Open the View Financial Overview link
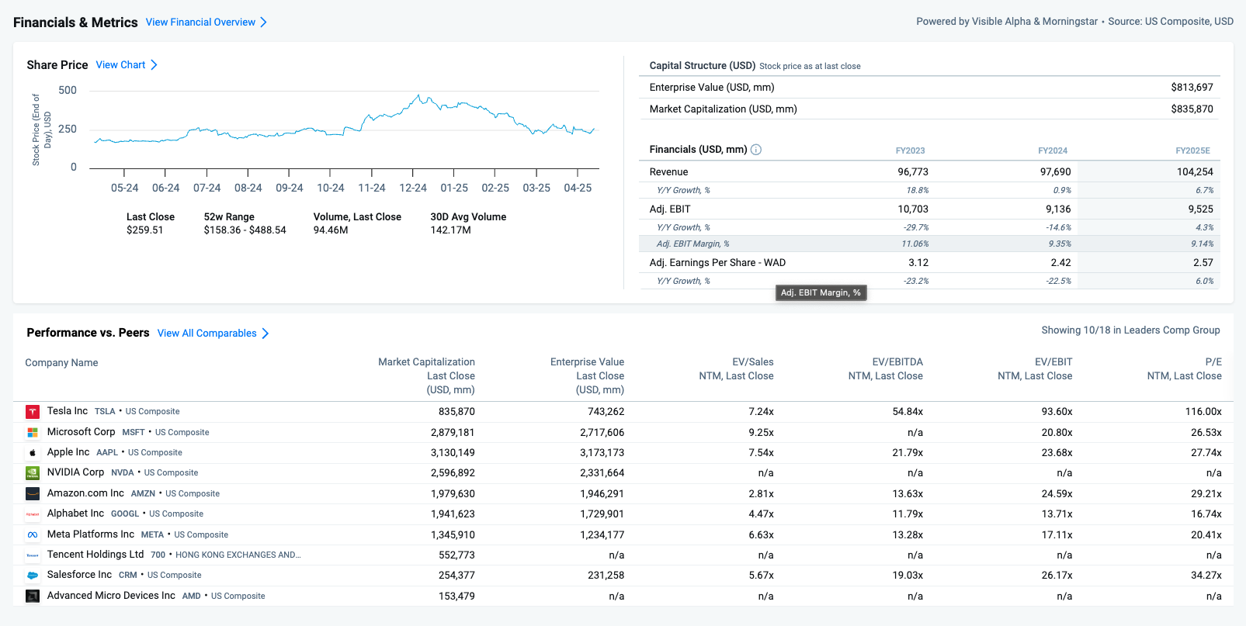Viewport: 1246px width, 626px height. coord(200,22)
